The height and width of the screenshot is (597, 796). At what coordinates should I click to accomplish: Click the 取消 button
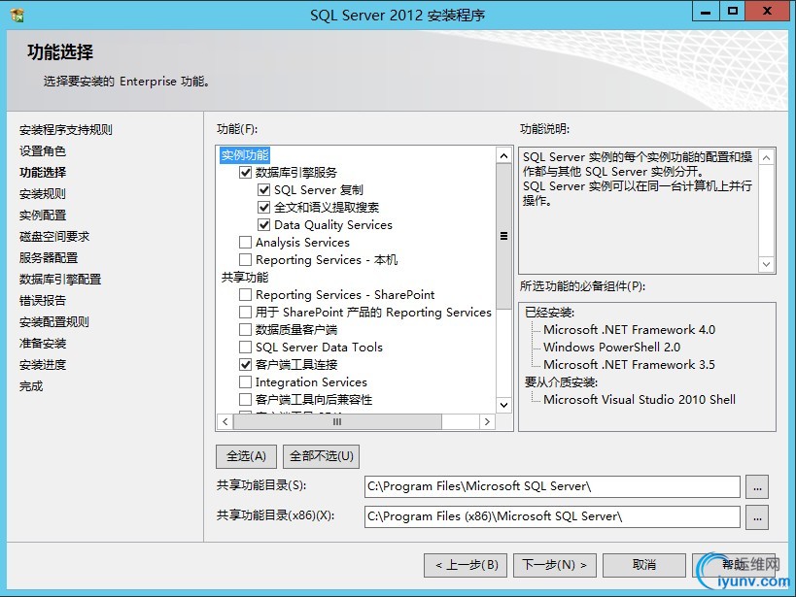coord(644,565)
